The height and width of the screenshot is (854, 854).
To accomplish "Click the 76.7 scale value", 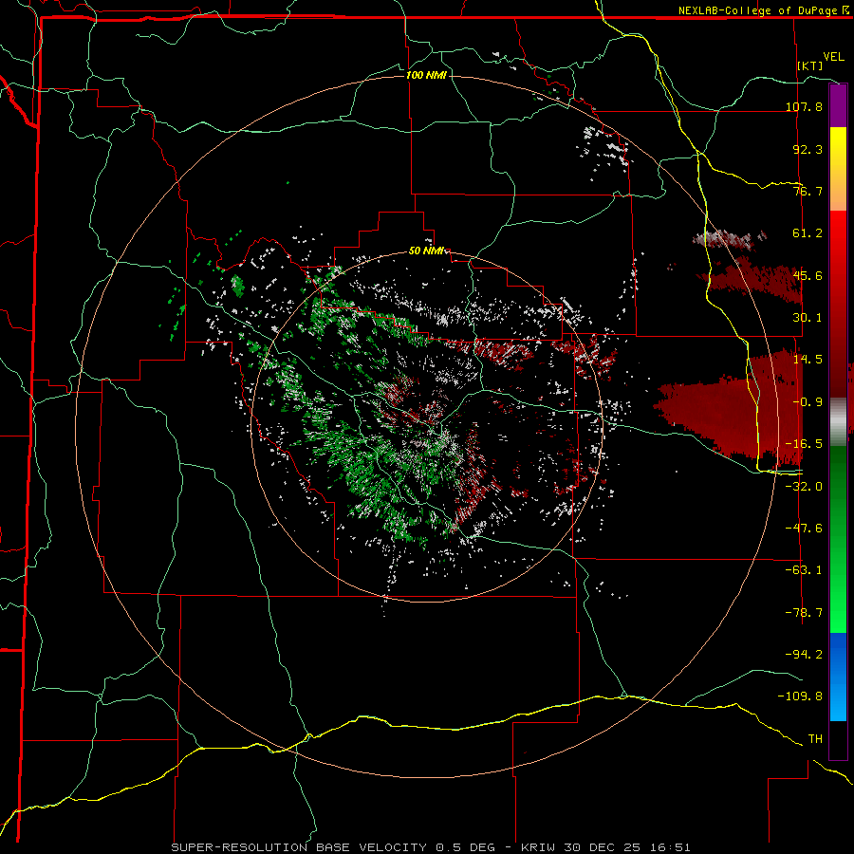I will 808,191.
